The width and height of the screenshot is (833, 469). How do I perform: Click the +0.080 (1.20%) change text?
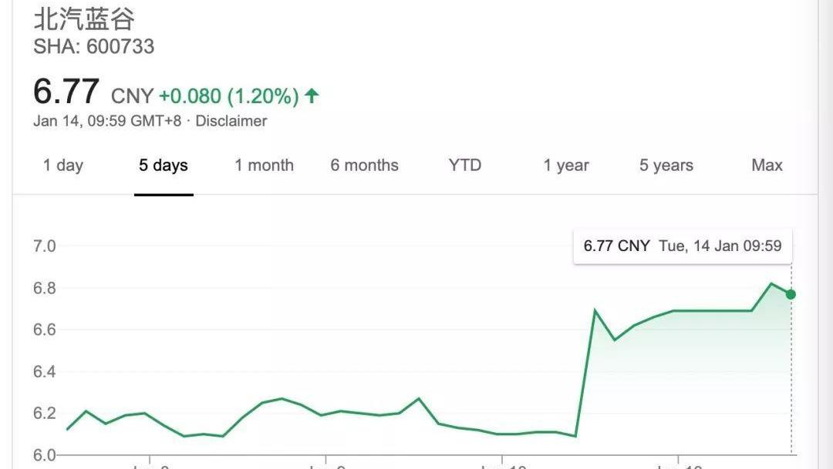pos(228,96)
